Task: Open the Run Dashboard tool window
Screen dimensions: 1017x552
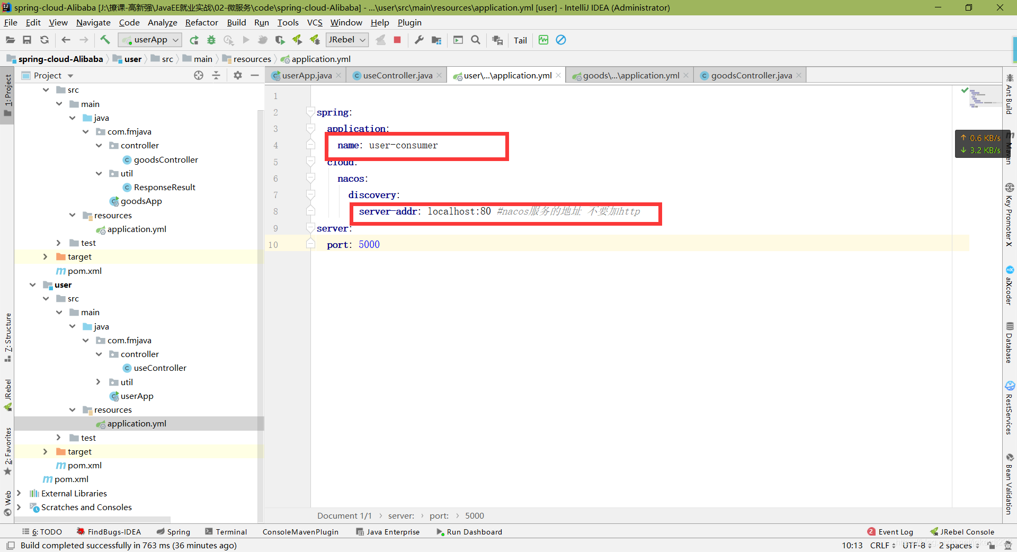Action: 469,532
